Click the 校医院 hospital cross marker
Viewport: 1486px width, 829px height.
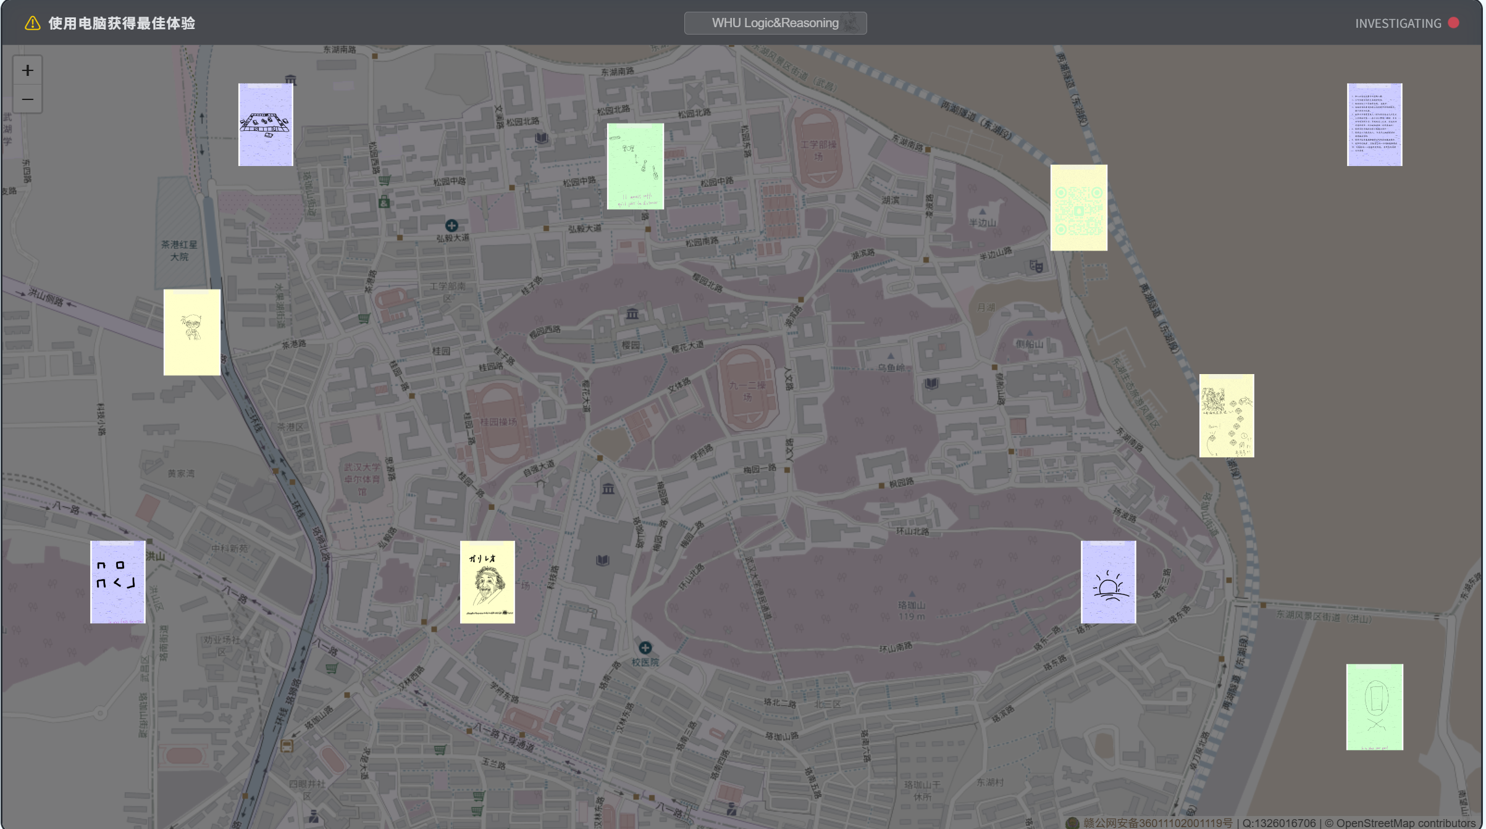coord(645,648)
